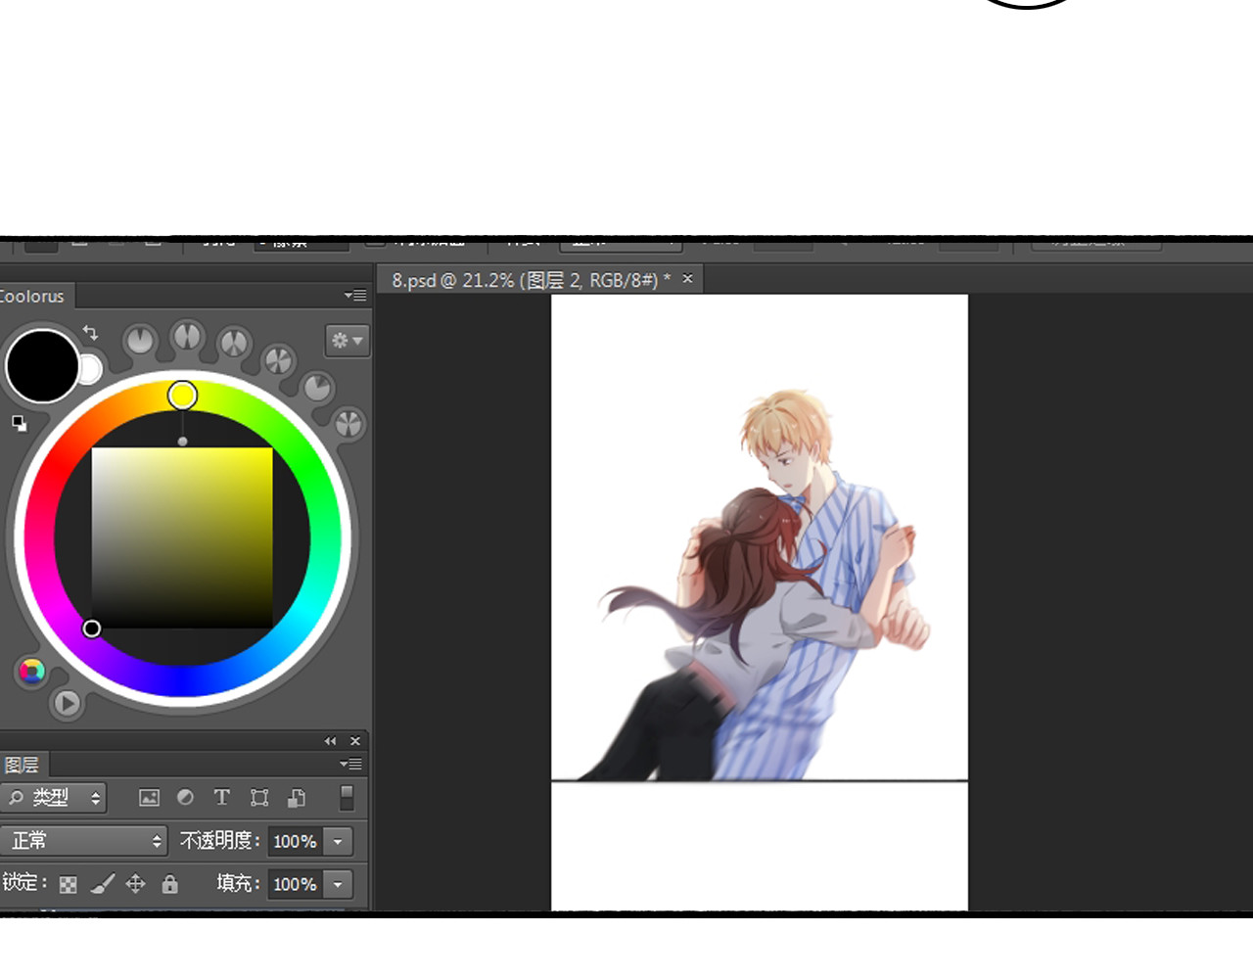
Task: Click the black foreground color swatch
Action: click(42, 365)
